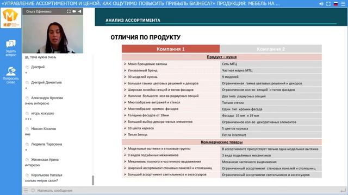The width and height of the screenshot is (348, 195).
Task: Expand the presenter video to fullscreen
Action: point(69,11)
